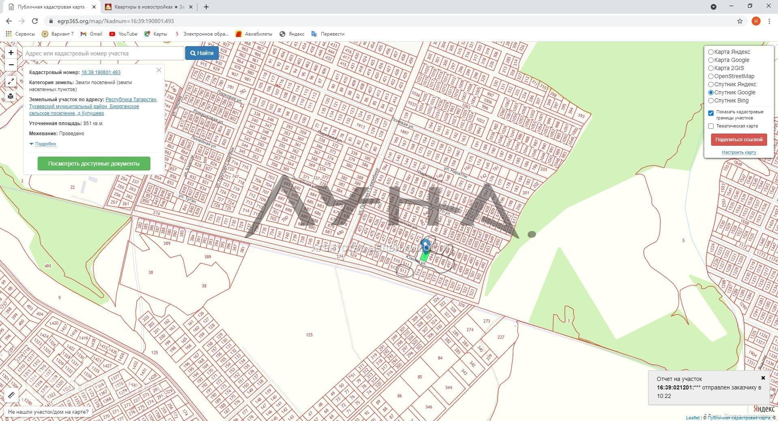Reload the current browser page

pyautogui.click(x=35, y=21)
